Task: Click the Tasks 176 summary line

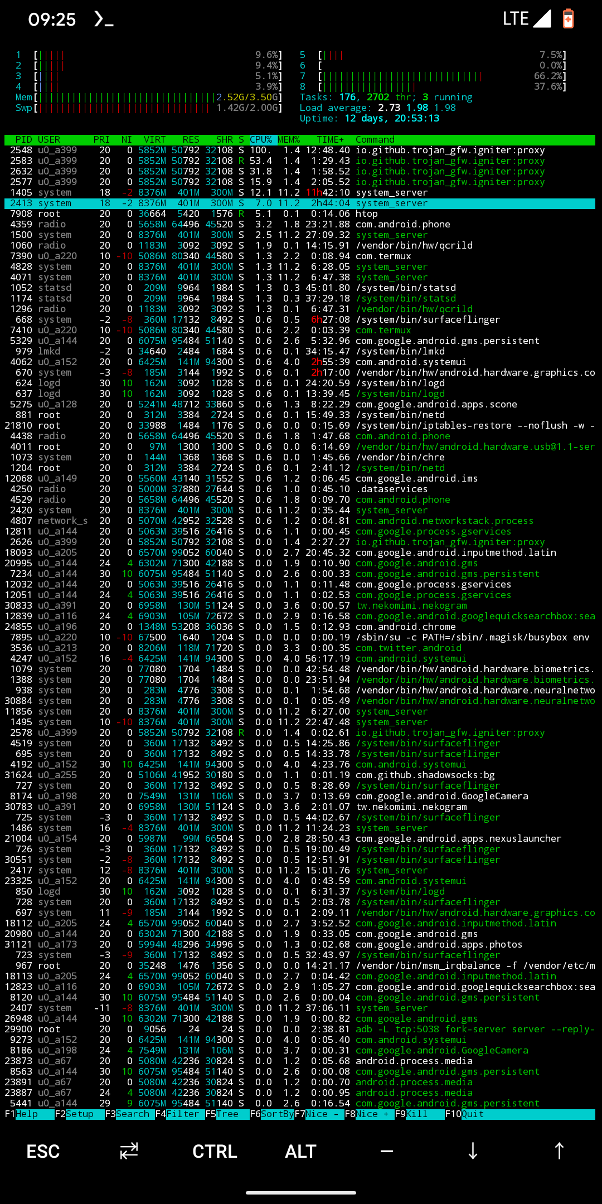Action: coord(386,98)
